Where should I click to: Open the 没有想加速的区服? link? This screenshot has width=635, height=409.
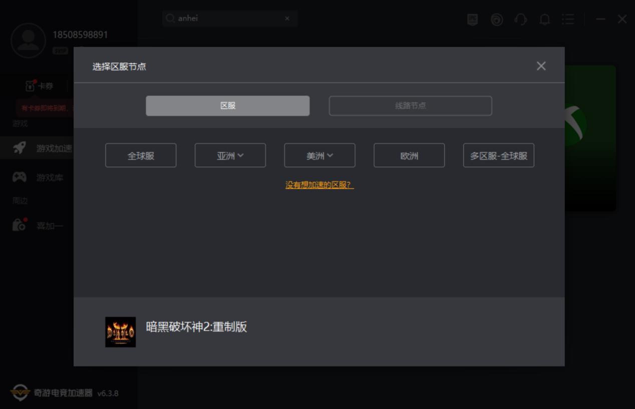pyautogui.click(x=320, y=185)
